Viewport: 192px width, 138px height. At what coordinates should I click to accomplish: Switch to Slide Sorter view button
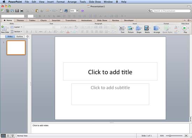click(x=8, y=136)
